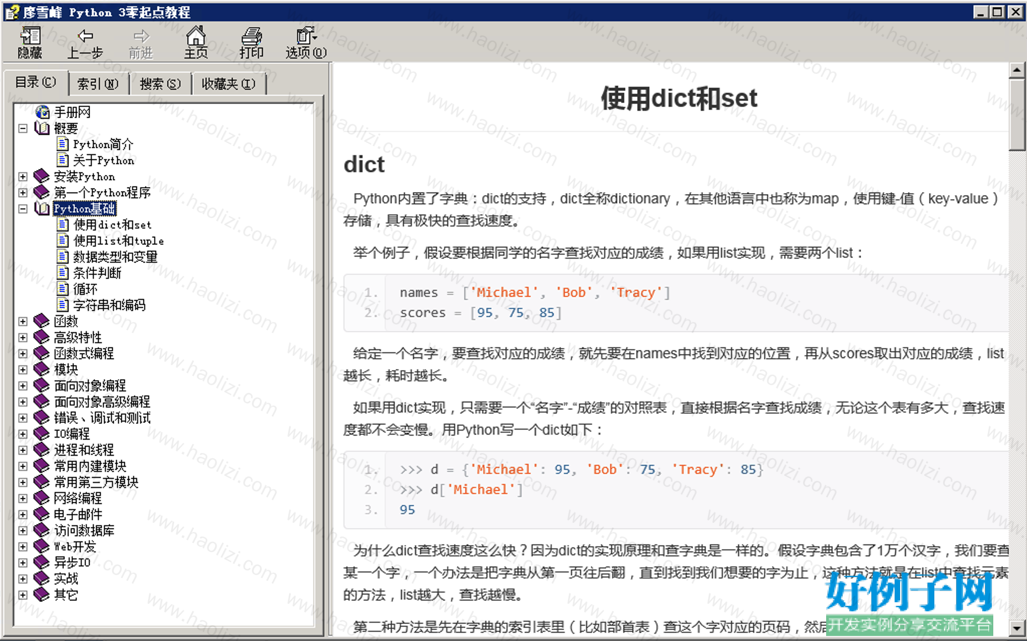Click the book icon beside 第一个Python程序
1027x641 pixels.
point(41,192)
